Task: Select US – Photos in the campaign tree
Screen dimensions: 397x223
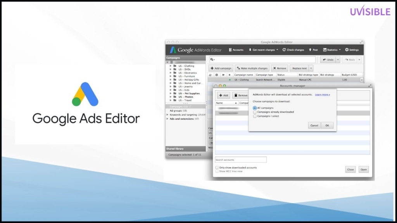Action: pyautogui.click(x=186, y=97)
